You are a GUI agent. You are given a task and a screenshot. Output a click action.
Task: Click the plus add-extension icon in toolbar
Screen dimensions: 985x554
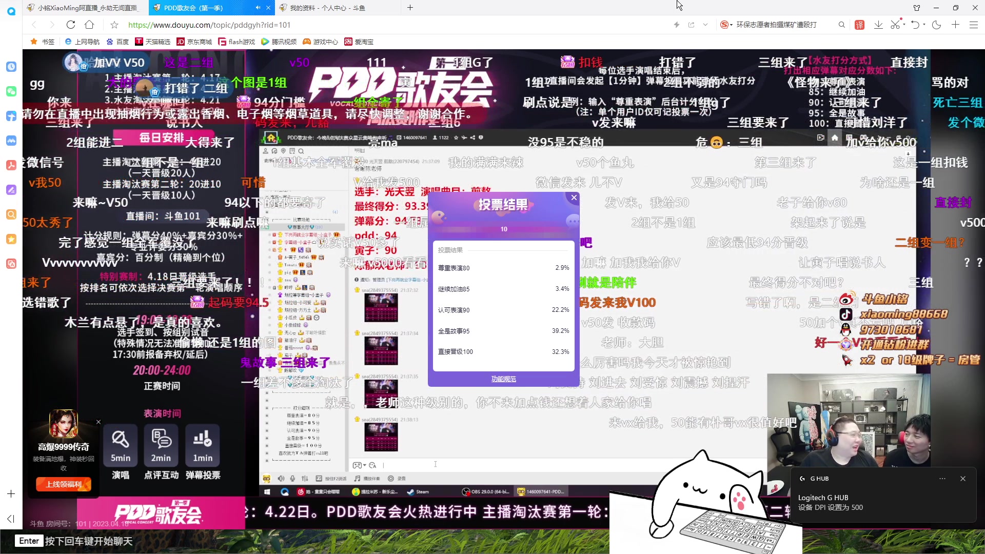point(955,25)
